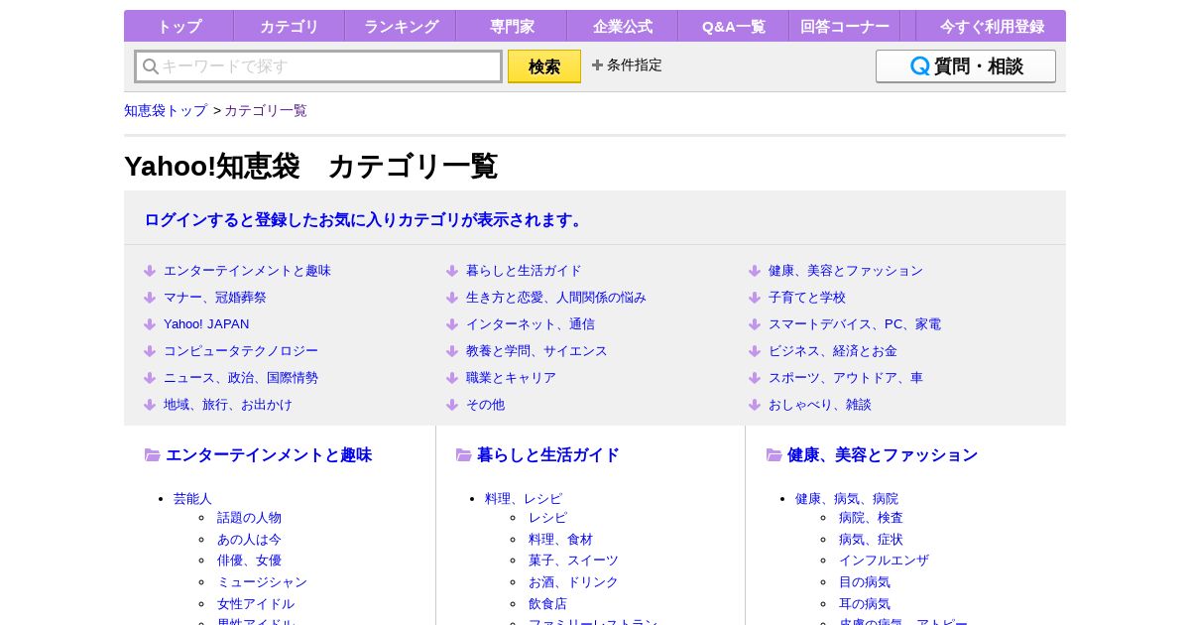Open the お酒、ドリンク subcategory
Image resolution: width=1190 pixels, height=625 pixels.
(573, 582)
